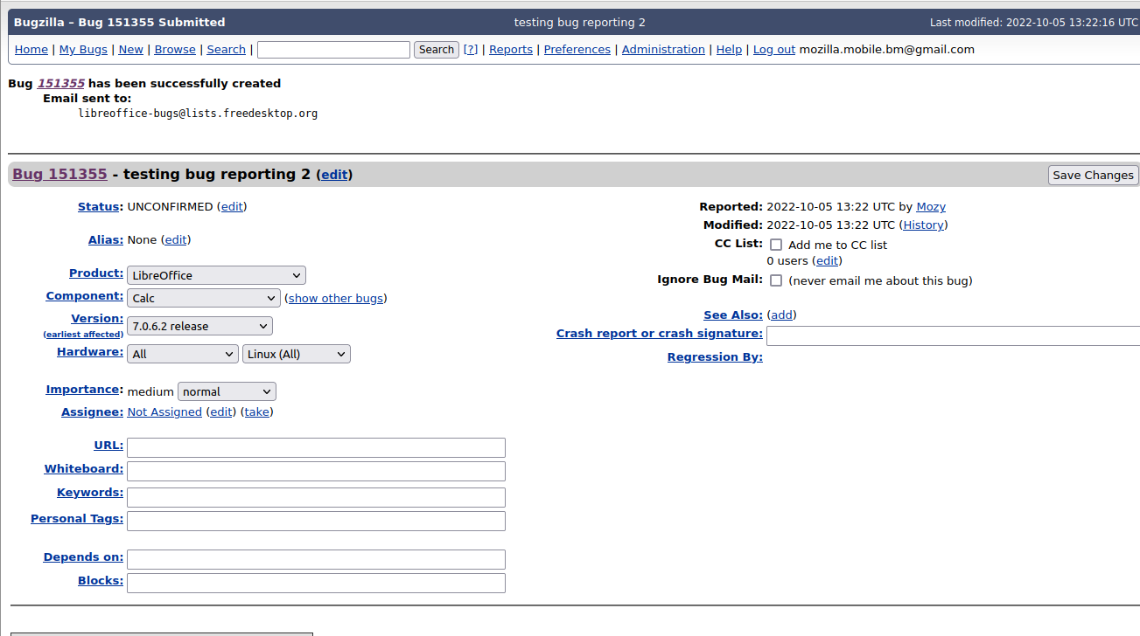Edit the bug Status field
This screenshot has width=1140, height=636.
click(231, 206)
